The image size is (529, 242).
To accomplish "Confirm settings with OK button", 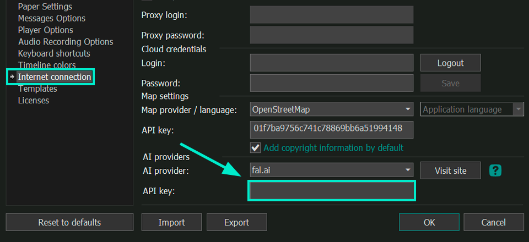I will click(429, 223).
